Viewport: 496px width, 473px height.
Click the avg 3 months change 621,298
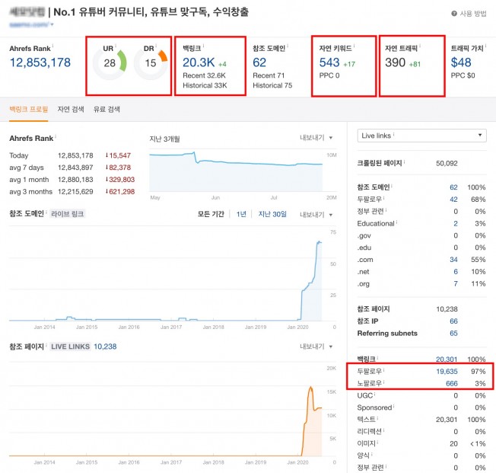pyautogui.click(x=120, y=191)
